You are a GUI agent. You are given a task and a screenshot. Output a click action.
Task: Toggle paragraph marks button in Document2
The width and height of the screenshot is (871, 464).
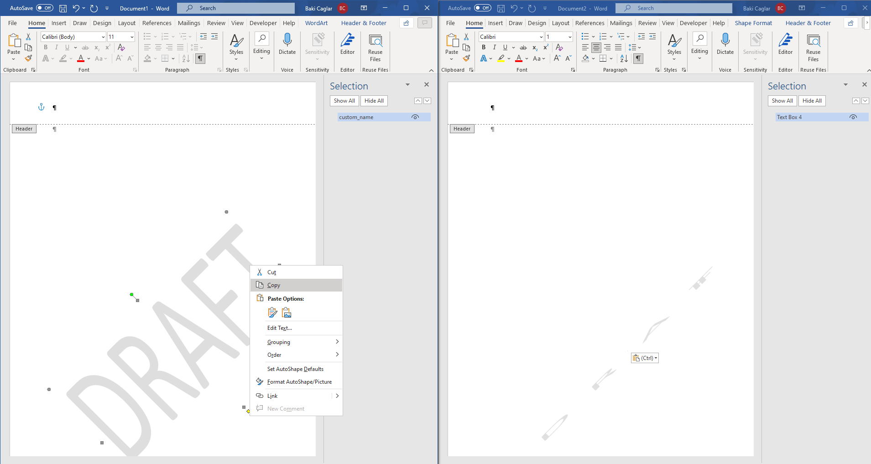(x=638, y=58)
